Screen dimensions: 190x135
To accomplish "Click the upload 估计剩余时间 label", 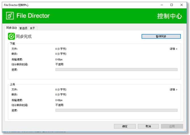I will point(20,105).
